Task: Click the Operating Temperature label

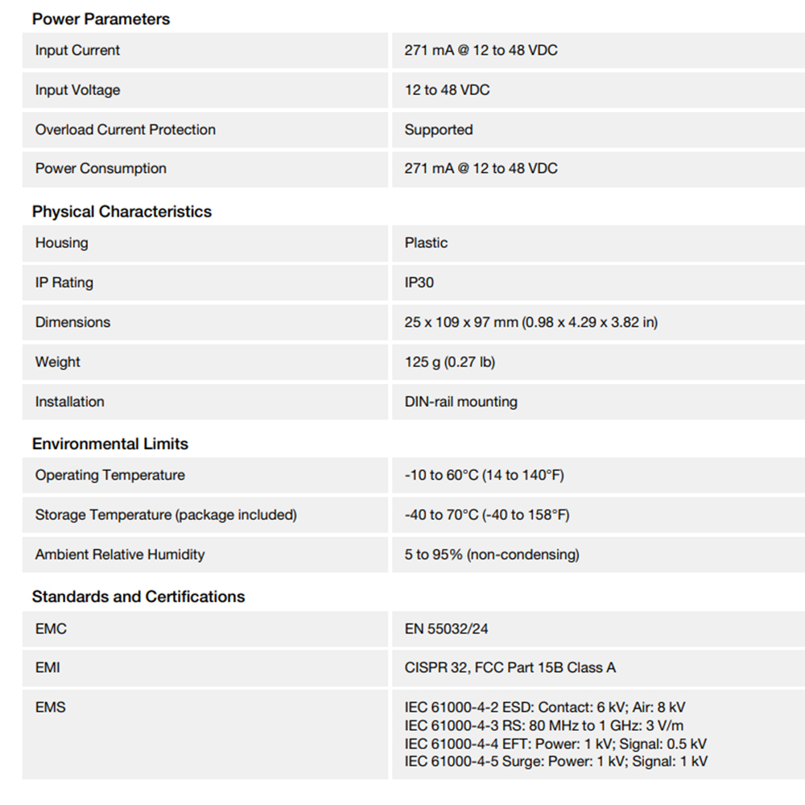Action: 109,475
